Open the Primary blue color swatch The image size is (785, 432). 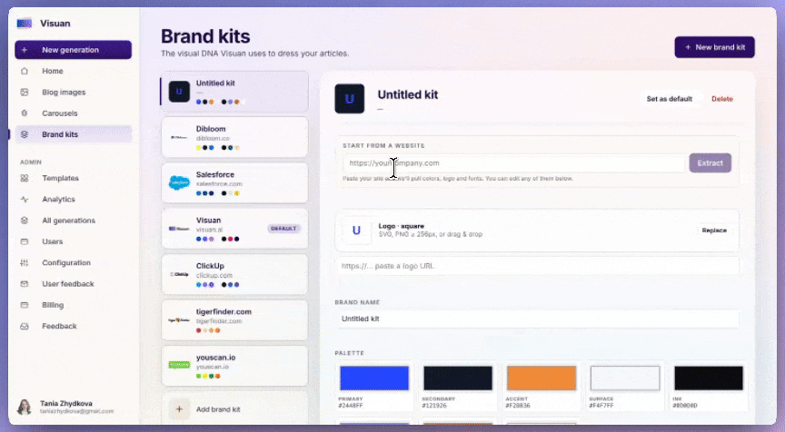374,378
